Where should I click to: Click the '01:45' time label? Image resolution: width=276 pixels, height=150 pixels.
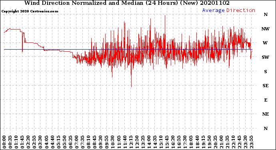(x=22, y=142)
